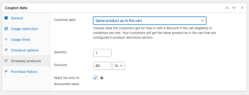Open the discount type percent dropdown
The height and width of the screenshot is (95, 249).
[x=119, y=66]
